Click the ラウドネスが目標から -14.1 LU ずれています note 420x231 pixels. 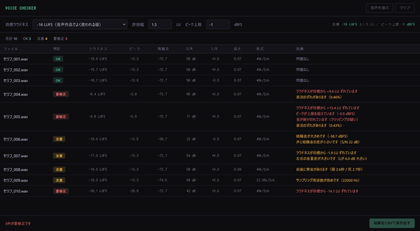[x=327, y=191]
